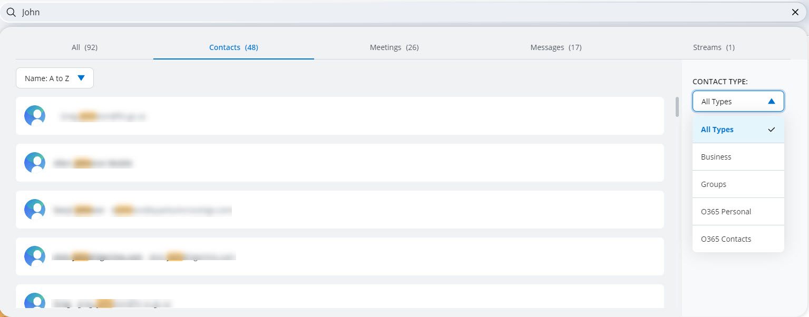This screenshot has height=317, width=809.
Task: Click the second contact's avatar icon
Action: pyautogui.click(x=35, y=163)
